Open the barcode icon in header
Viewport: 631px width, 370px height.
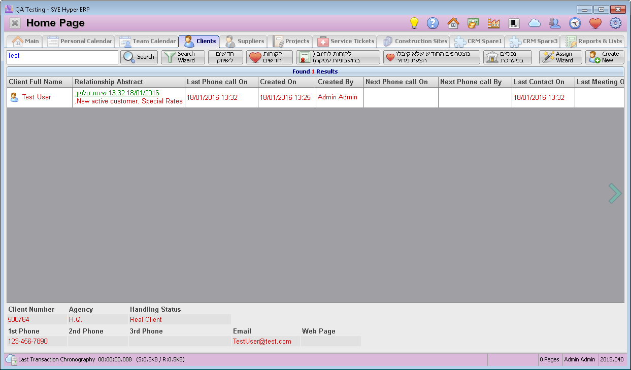(514, 23)
